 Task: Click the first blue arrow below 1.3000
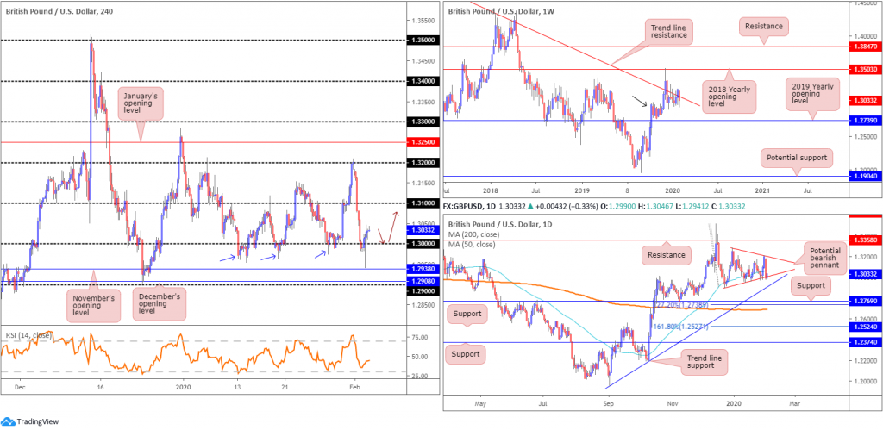coord(227,259)
